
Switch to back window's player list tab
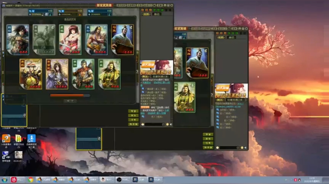coord(235,100)
